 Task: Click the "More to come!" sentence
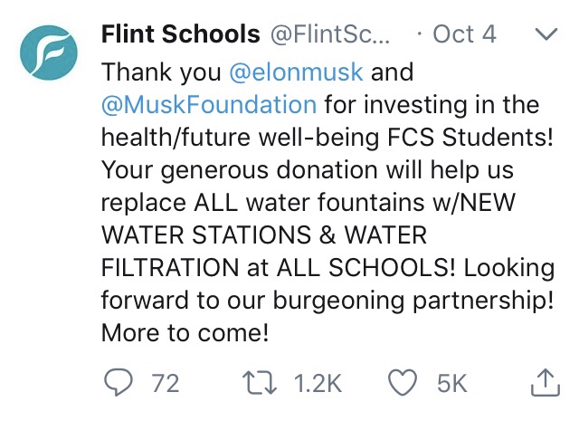[x=185, y=332]
